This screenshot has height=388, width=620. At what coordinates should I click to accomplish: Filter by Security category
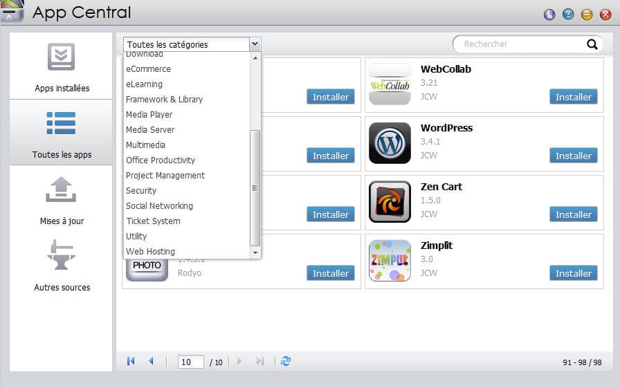coord(187,190)
